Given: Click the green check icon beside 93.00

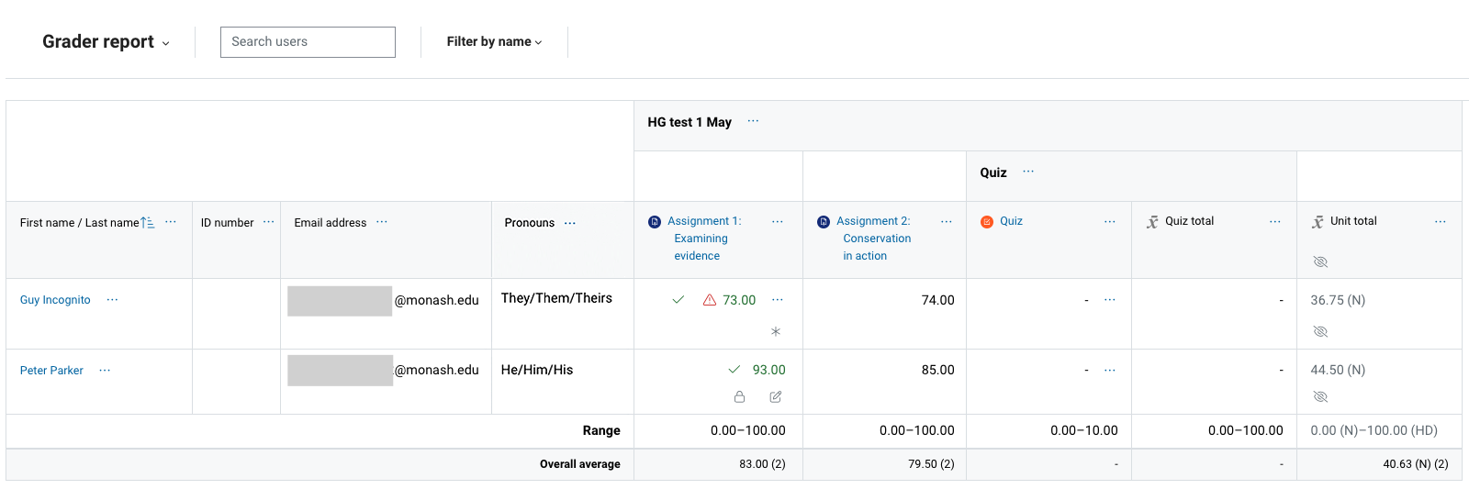Looking at the screenshot, I should tap(734, 370).
